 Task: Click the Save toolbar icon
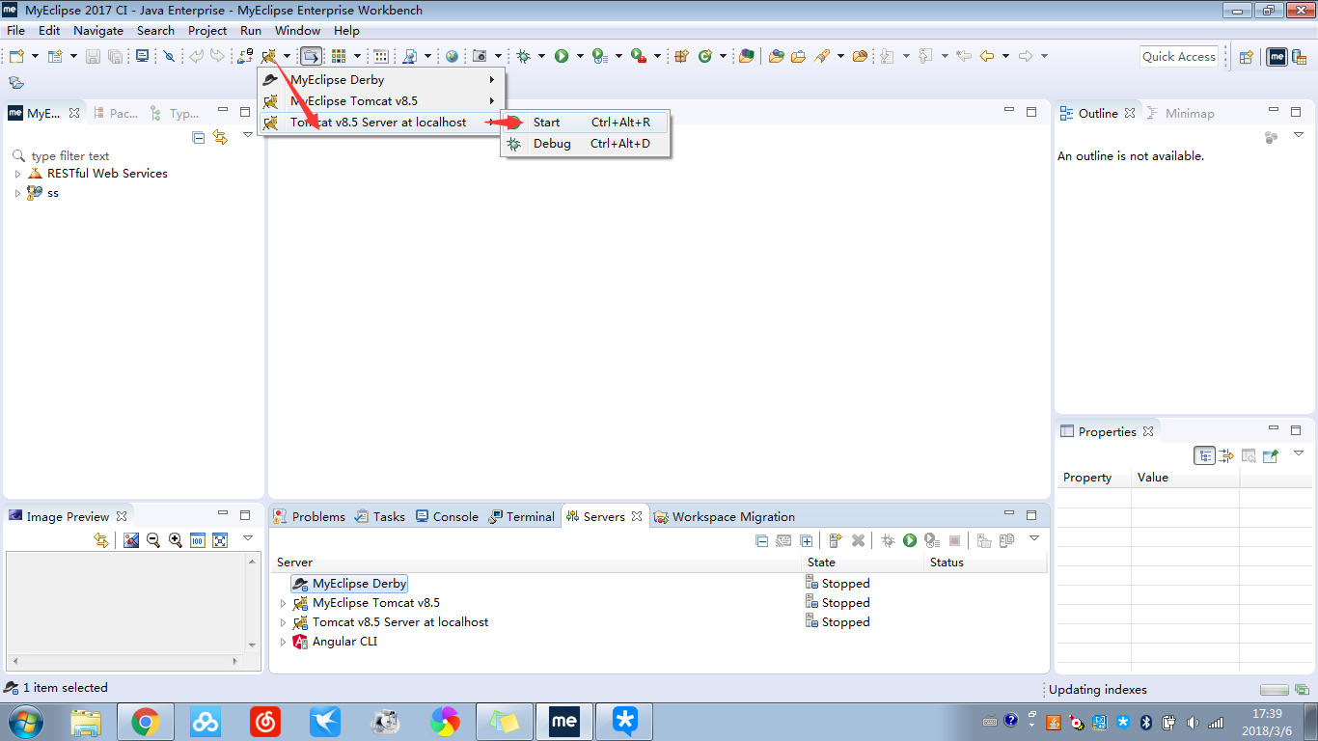click(x=94, y=57)
